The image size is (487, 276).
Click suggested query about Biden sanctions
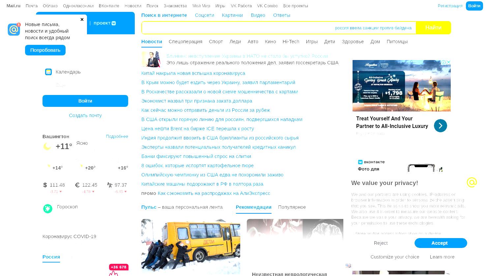pyautogui.click(x=373, y=28)
